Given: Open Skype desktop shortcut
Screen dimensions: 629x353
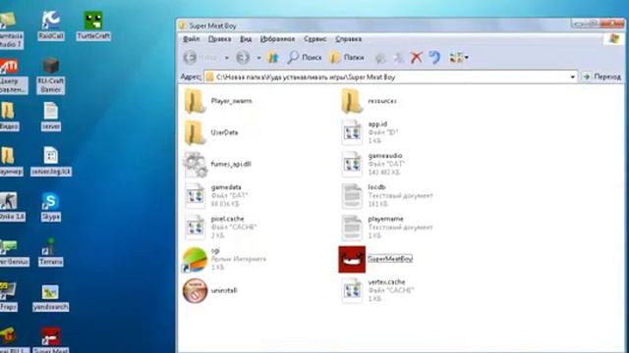Looking at the screenshot, I should click(x=50, y=207).
